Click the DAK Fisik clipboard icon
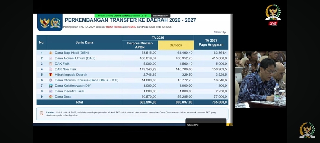Viewport: 320px width, 143px height. [50, 64]
